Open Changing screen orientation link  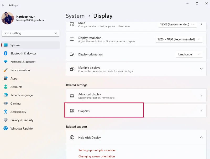click(97, 156)
